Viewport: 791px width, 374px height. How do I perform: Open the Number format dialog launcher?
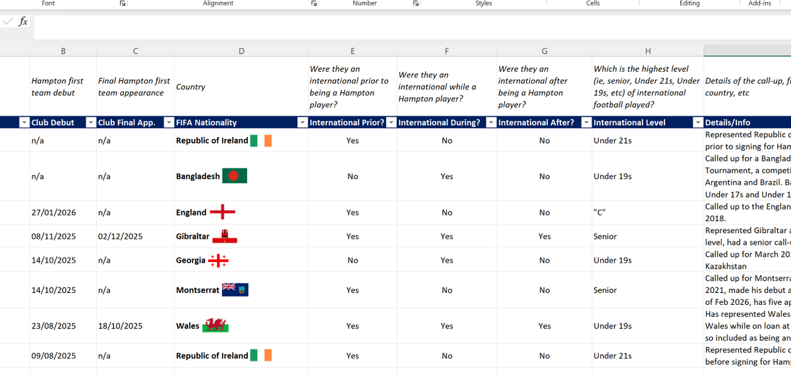(415, 4)
